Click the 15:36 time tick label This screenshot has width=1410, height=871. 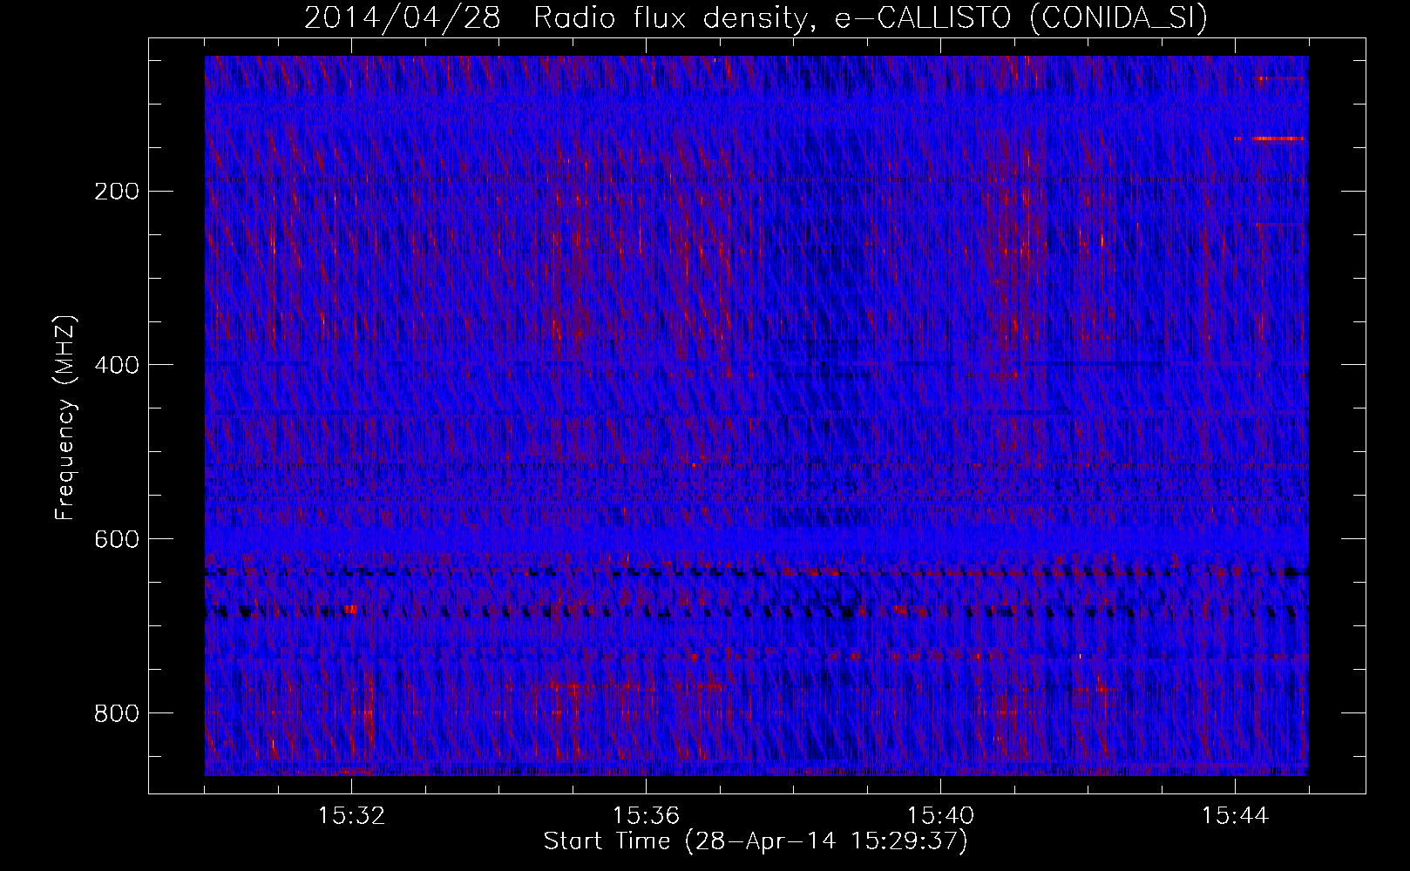pos(646,816)
